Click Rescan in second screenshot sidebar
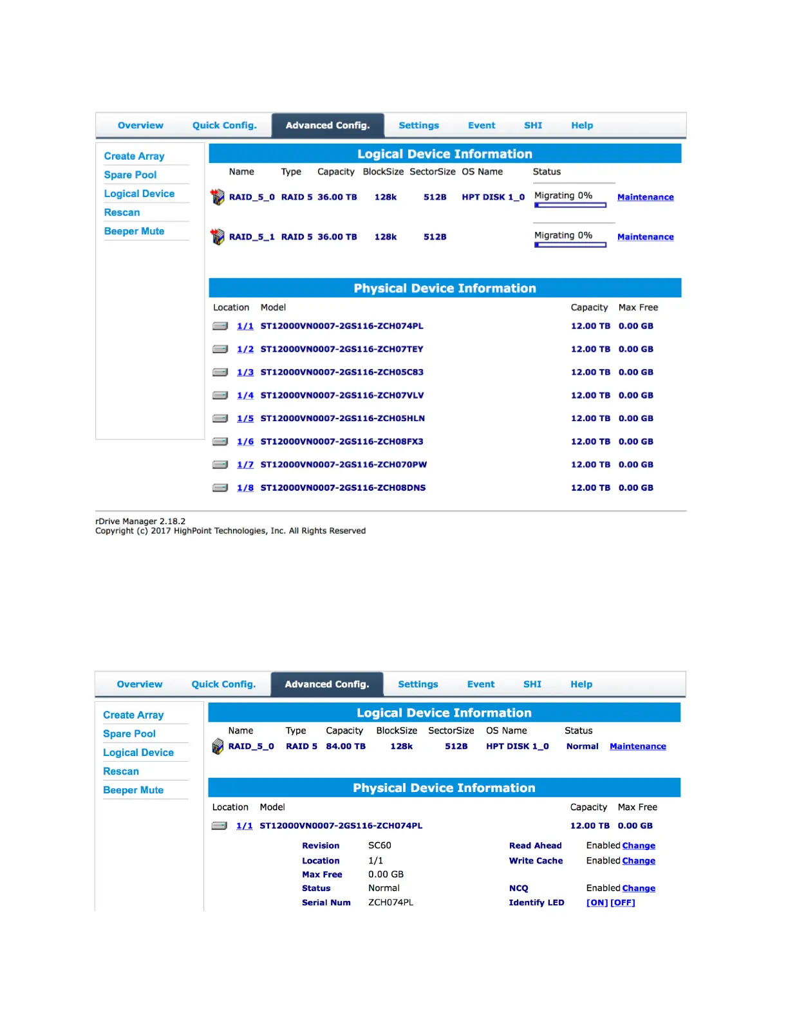Screen dimensions: 788x1020 [121, 771]
